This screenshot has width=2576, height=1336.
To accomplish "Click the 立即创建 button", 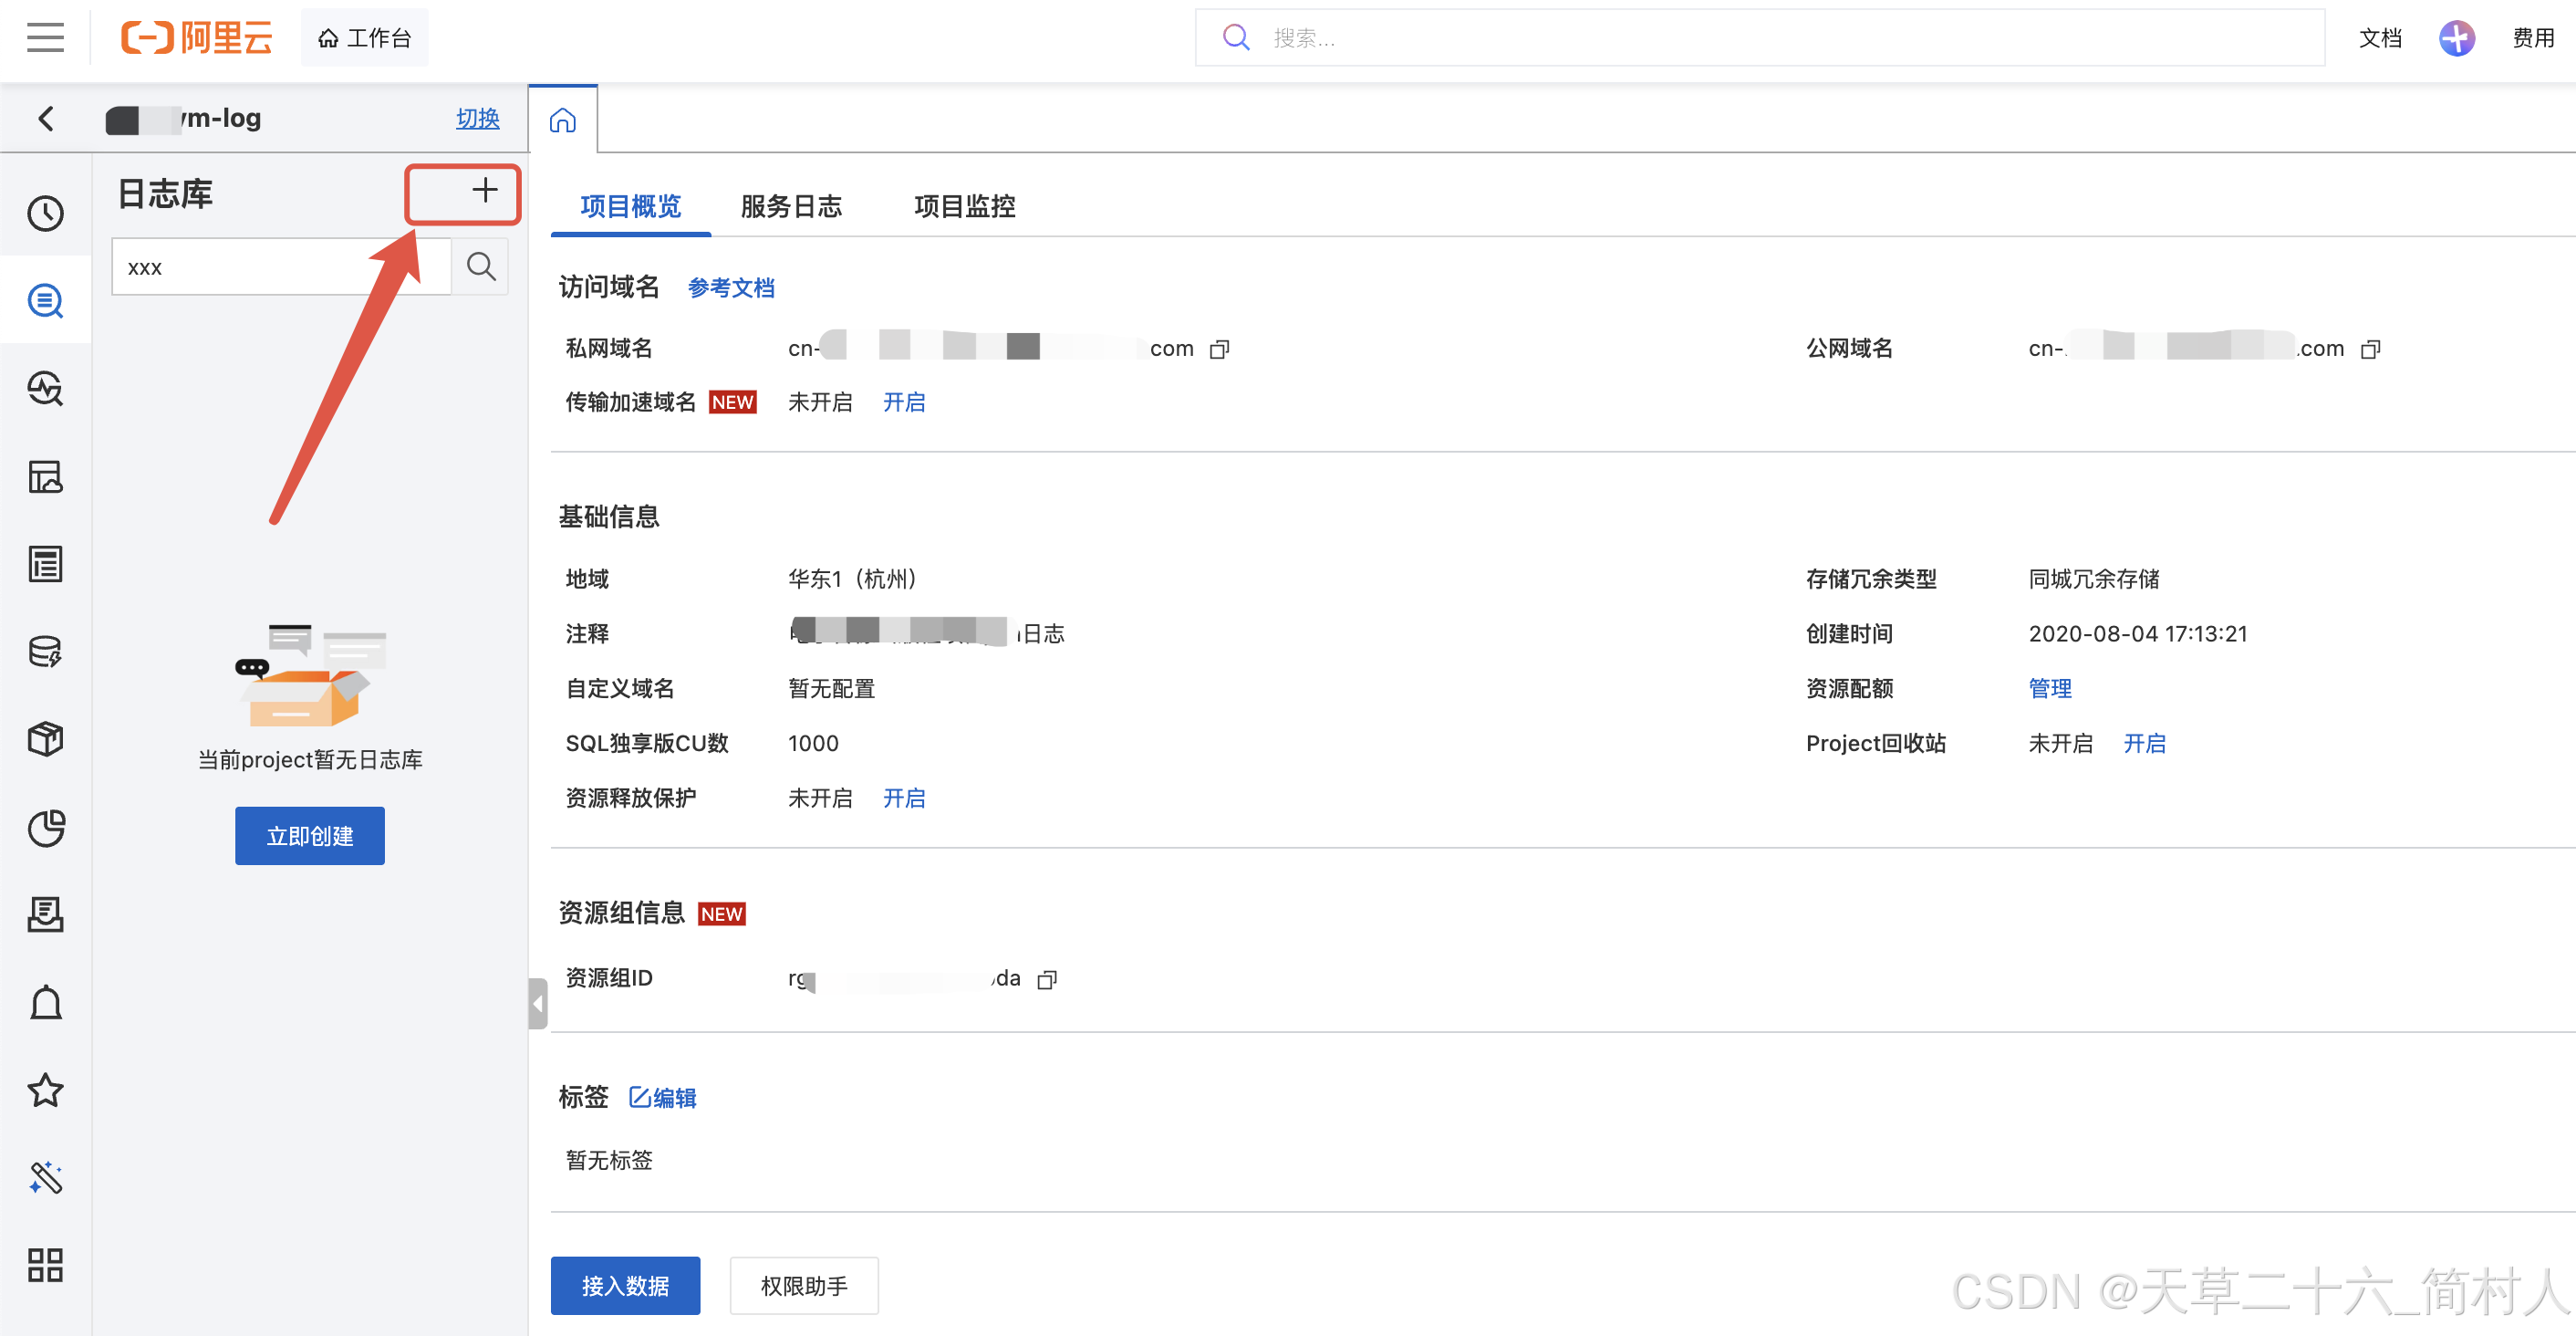I will 309,836.
